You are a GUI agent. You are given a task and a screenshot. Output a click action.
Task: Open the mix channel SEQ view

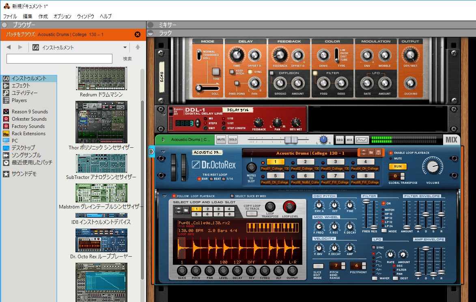339,140
